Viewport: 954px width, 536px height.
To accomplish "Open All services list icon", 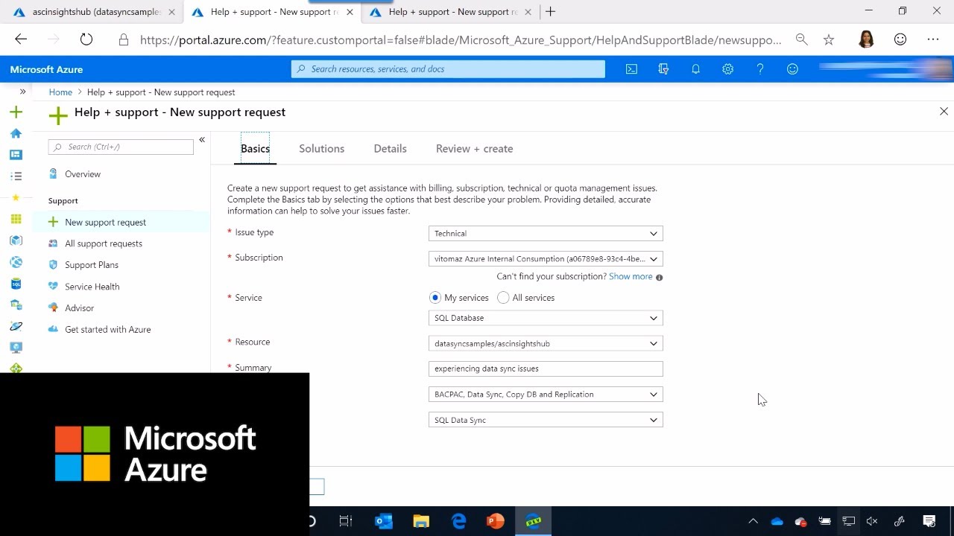I will (x=16, y=176).
